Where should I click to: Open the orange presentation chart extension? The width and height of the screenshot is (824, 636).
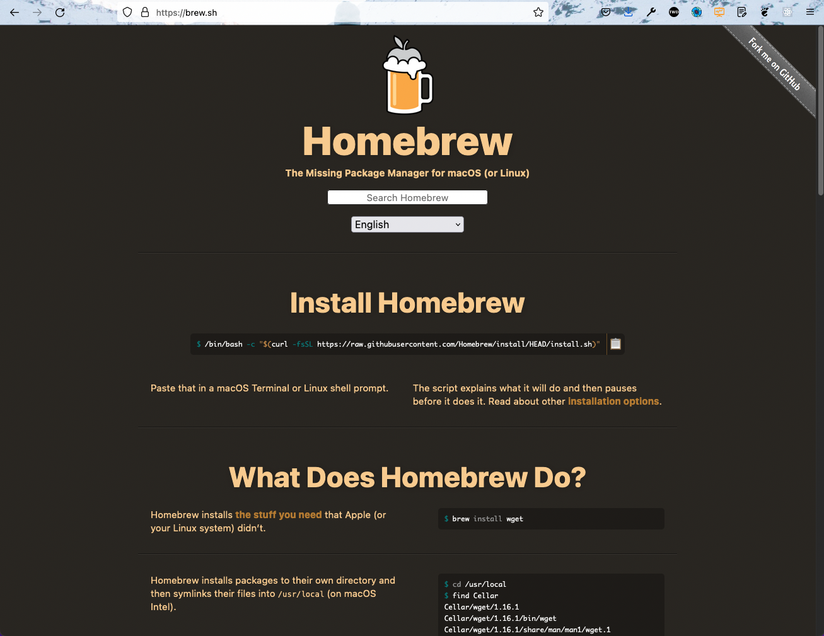719,12
